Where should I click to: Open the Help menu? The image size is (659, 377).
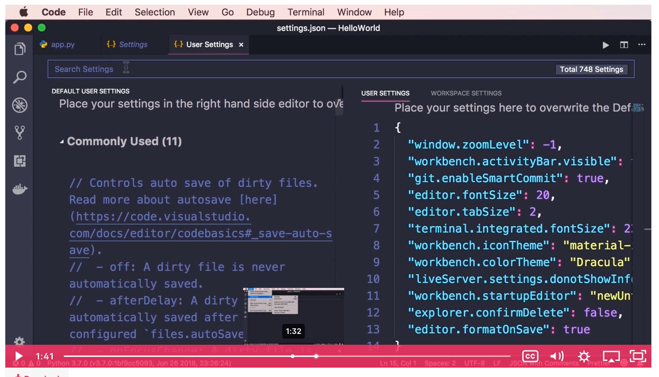tap(394, 12)
